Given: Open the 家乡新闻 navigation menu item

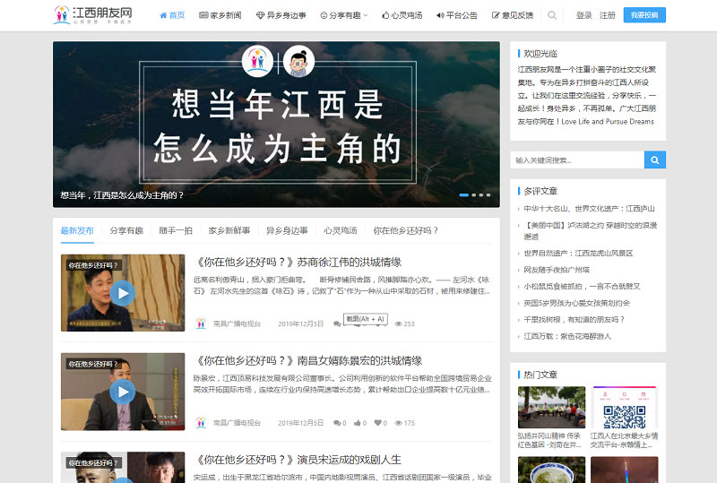Looking at the screenshot, I should point(220,15).
